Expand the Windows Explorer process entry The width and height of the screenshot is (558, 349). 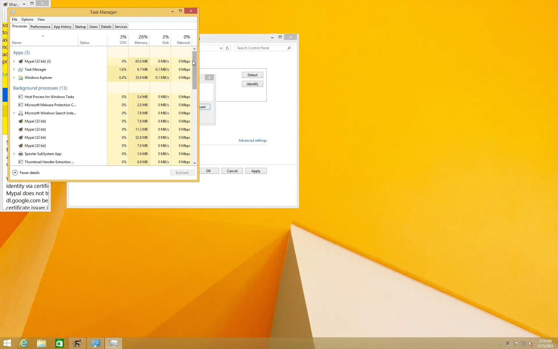point(14,78)
